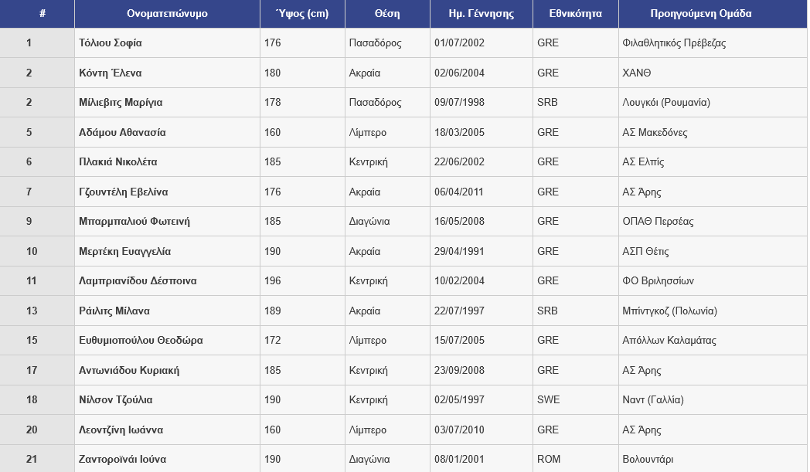Select Λαμπριανίδου Δέσποινα entry
The width and height of the screenshot is (810, 472).
coord(138,281)
